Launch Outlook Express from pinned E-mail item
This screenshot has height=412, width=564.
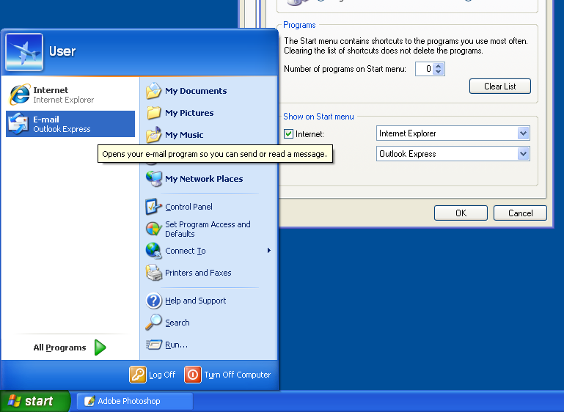click(70, 124)
